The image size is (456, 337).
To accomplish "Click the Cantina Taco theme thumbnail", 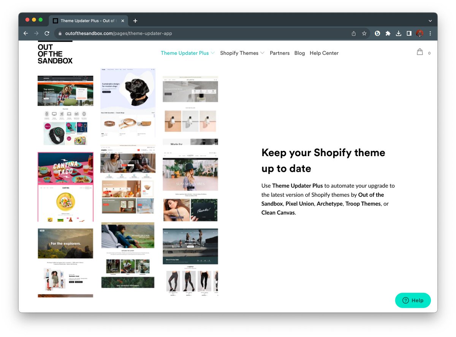I will [x=65, y=187].
